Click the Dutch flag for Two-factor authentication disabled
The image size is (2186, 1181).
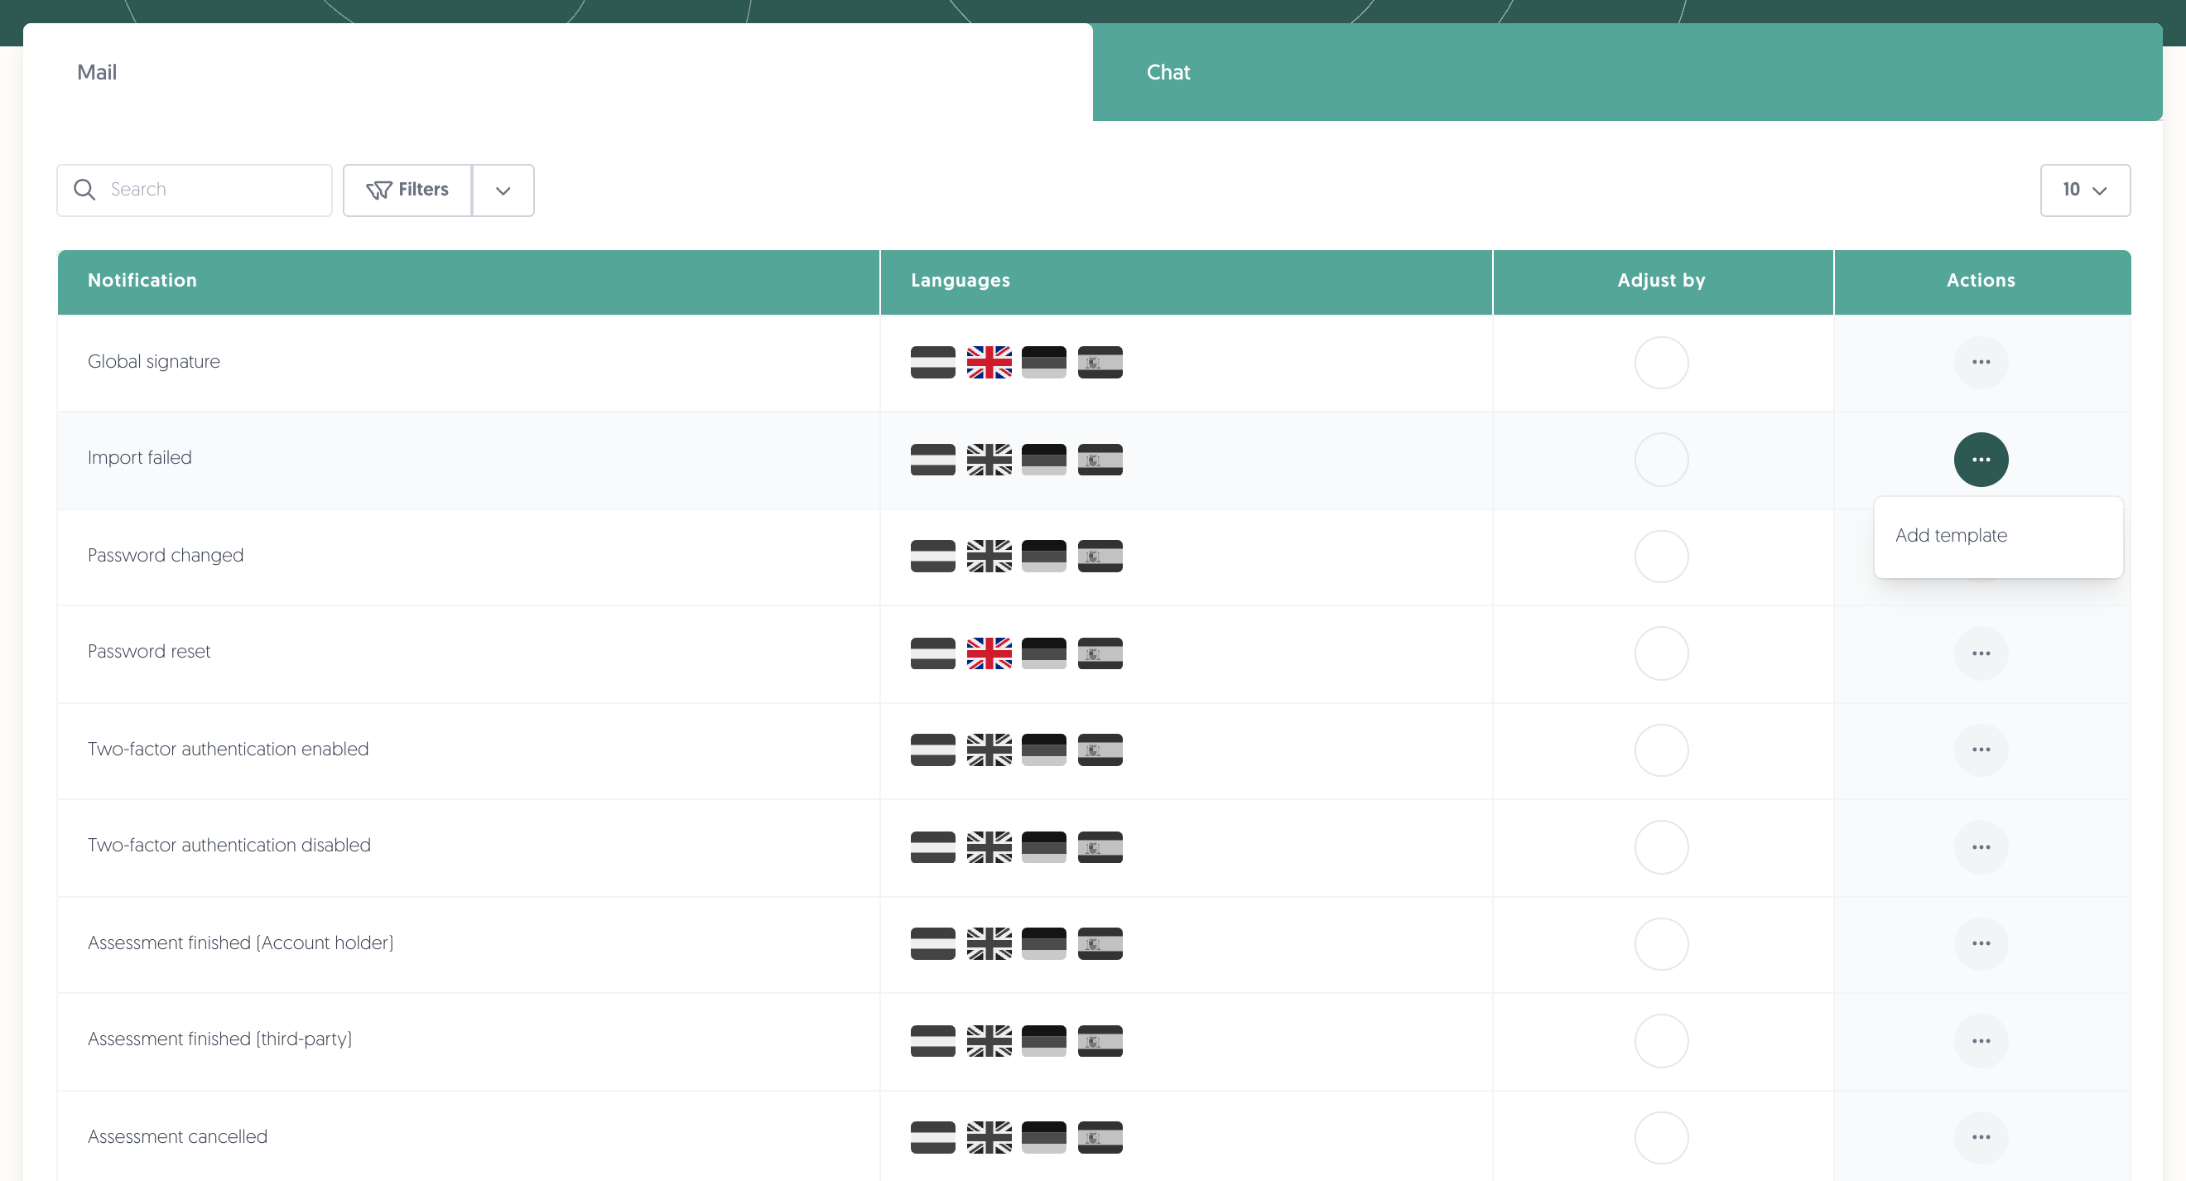pyautogui.click(x=932, y=846)
